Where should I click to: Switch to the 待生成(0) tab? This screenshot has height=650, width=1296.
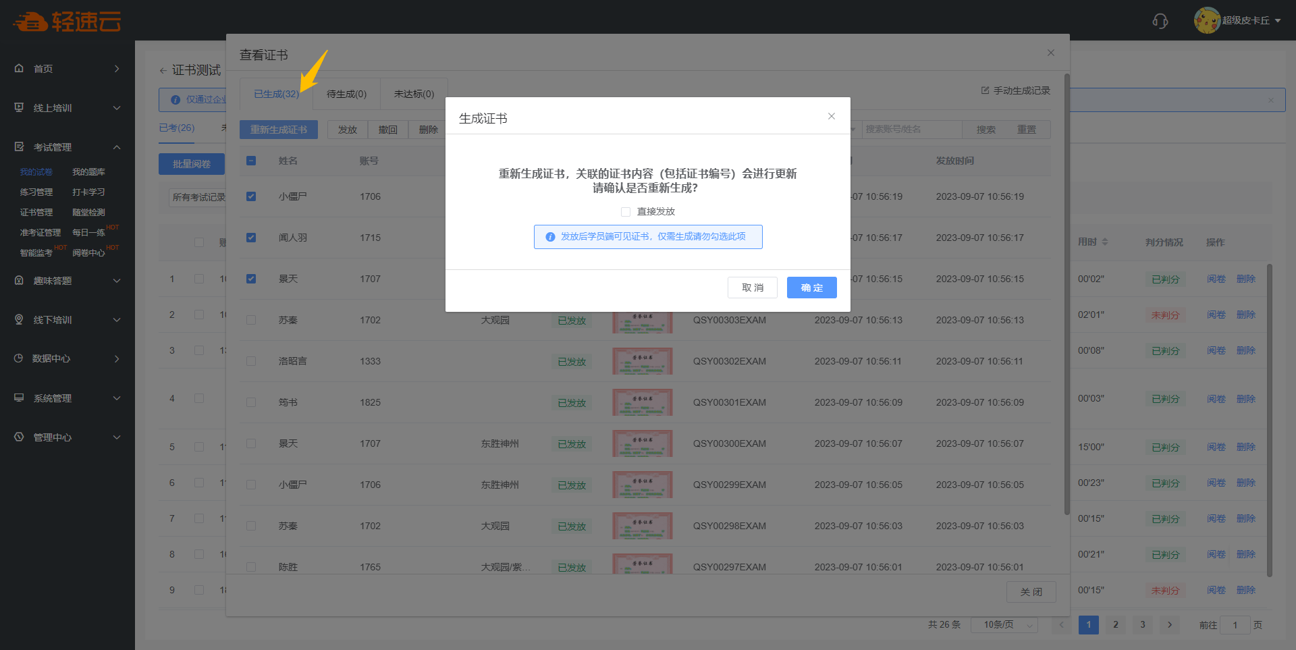pyautogui.click(x=346, y=94)
